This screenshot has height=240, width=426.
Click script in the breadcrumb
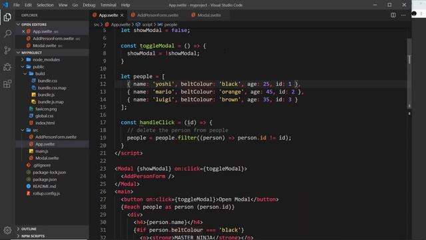coord(147,25)
